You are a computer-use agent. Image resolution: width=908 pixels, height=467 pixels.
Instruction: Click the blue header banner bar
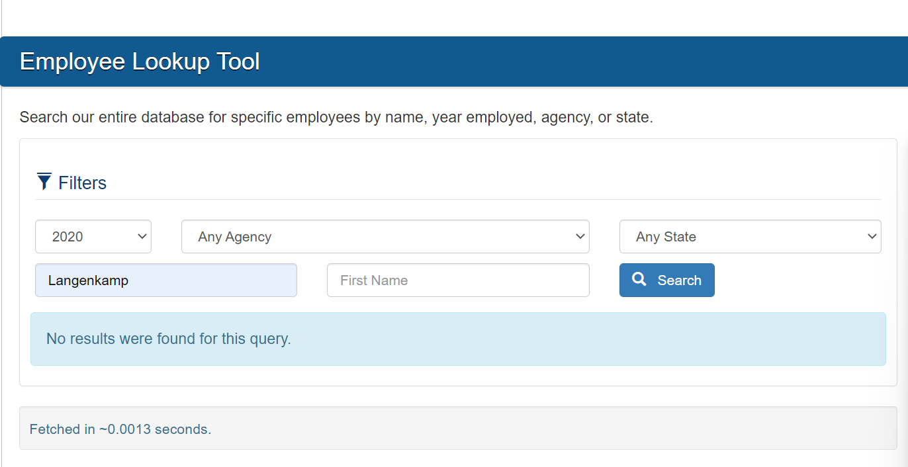[x=454, y=62]
